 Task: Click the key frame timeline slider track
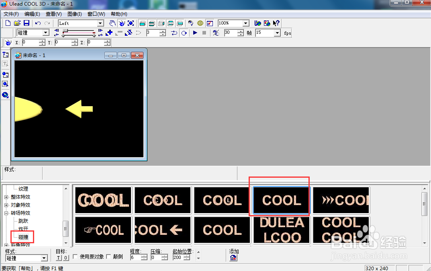click(x=79, y=33)
